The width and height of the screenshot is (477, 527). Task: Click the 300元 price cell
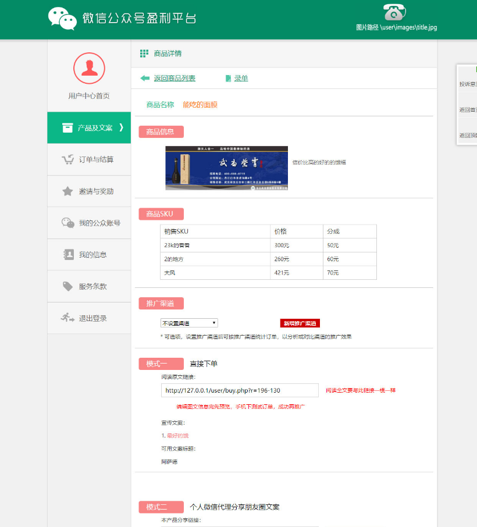[297, 245]
